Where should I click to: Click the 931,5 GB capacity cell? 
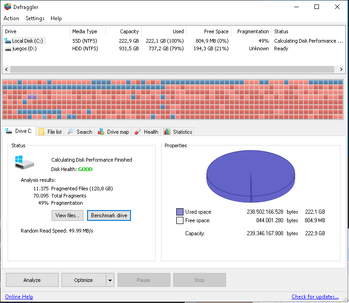click(129, 48)
